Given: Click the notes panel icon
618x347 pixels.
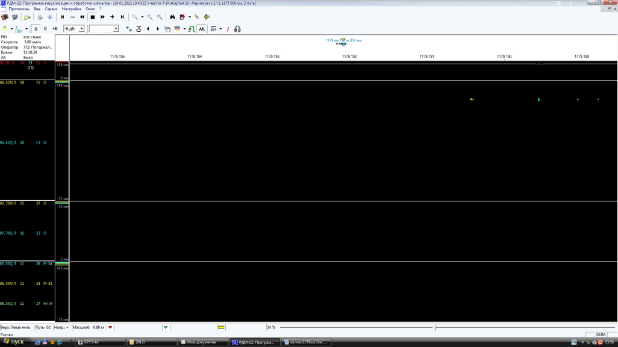Looking at the screenshot, I should (214, 29).
